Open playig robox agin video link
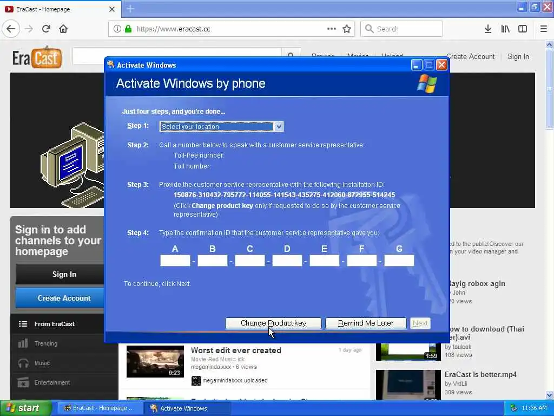Image resolution: width=554 pixels, height=416 pixels. 477,283
